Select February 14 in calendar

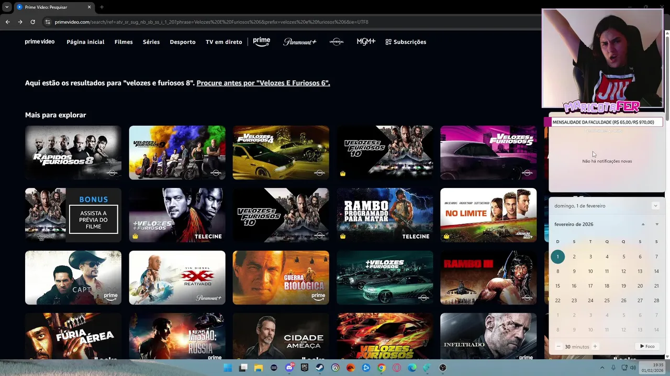click(x=656, y=271)
